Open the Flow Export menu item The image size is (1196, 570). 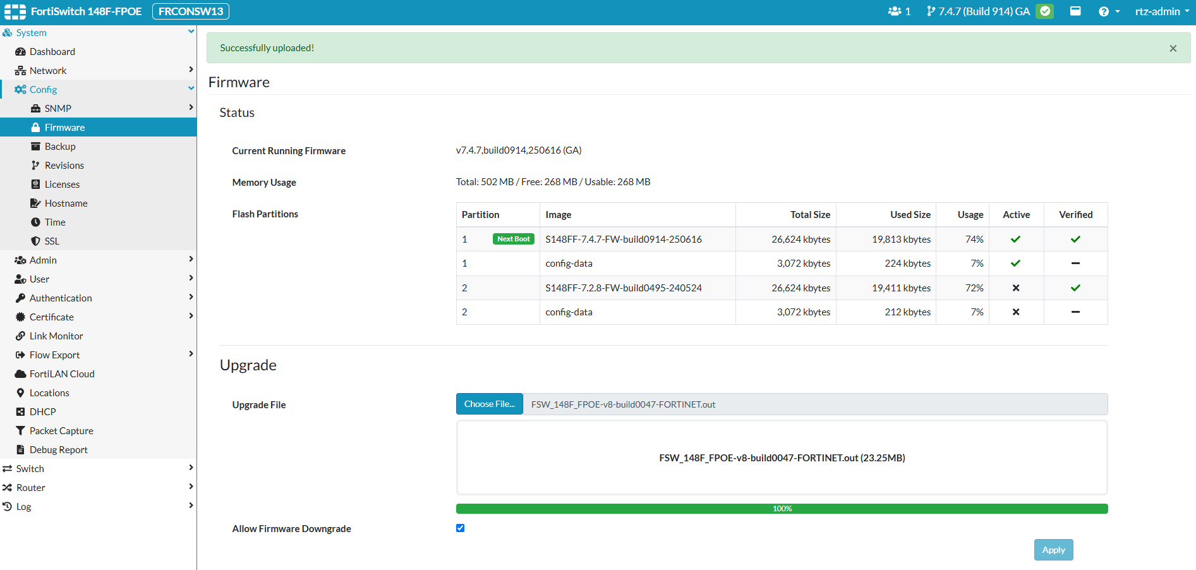click(x=99, y=355)
